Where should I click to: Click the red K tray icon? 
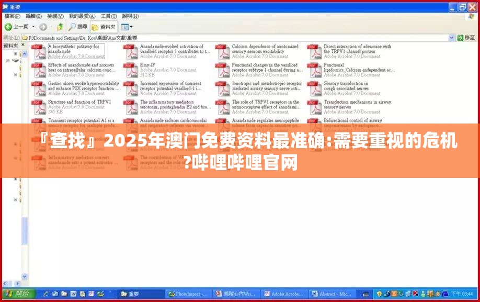tap(415, 294)
